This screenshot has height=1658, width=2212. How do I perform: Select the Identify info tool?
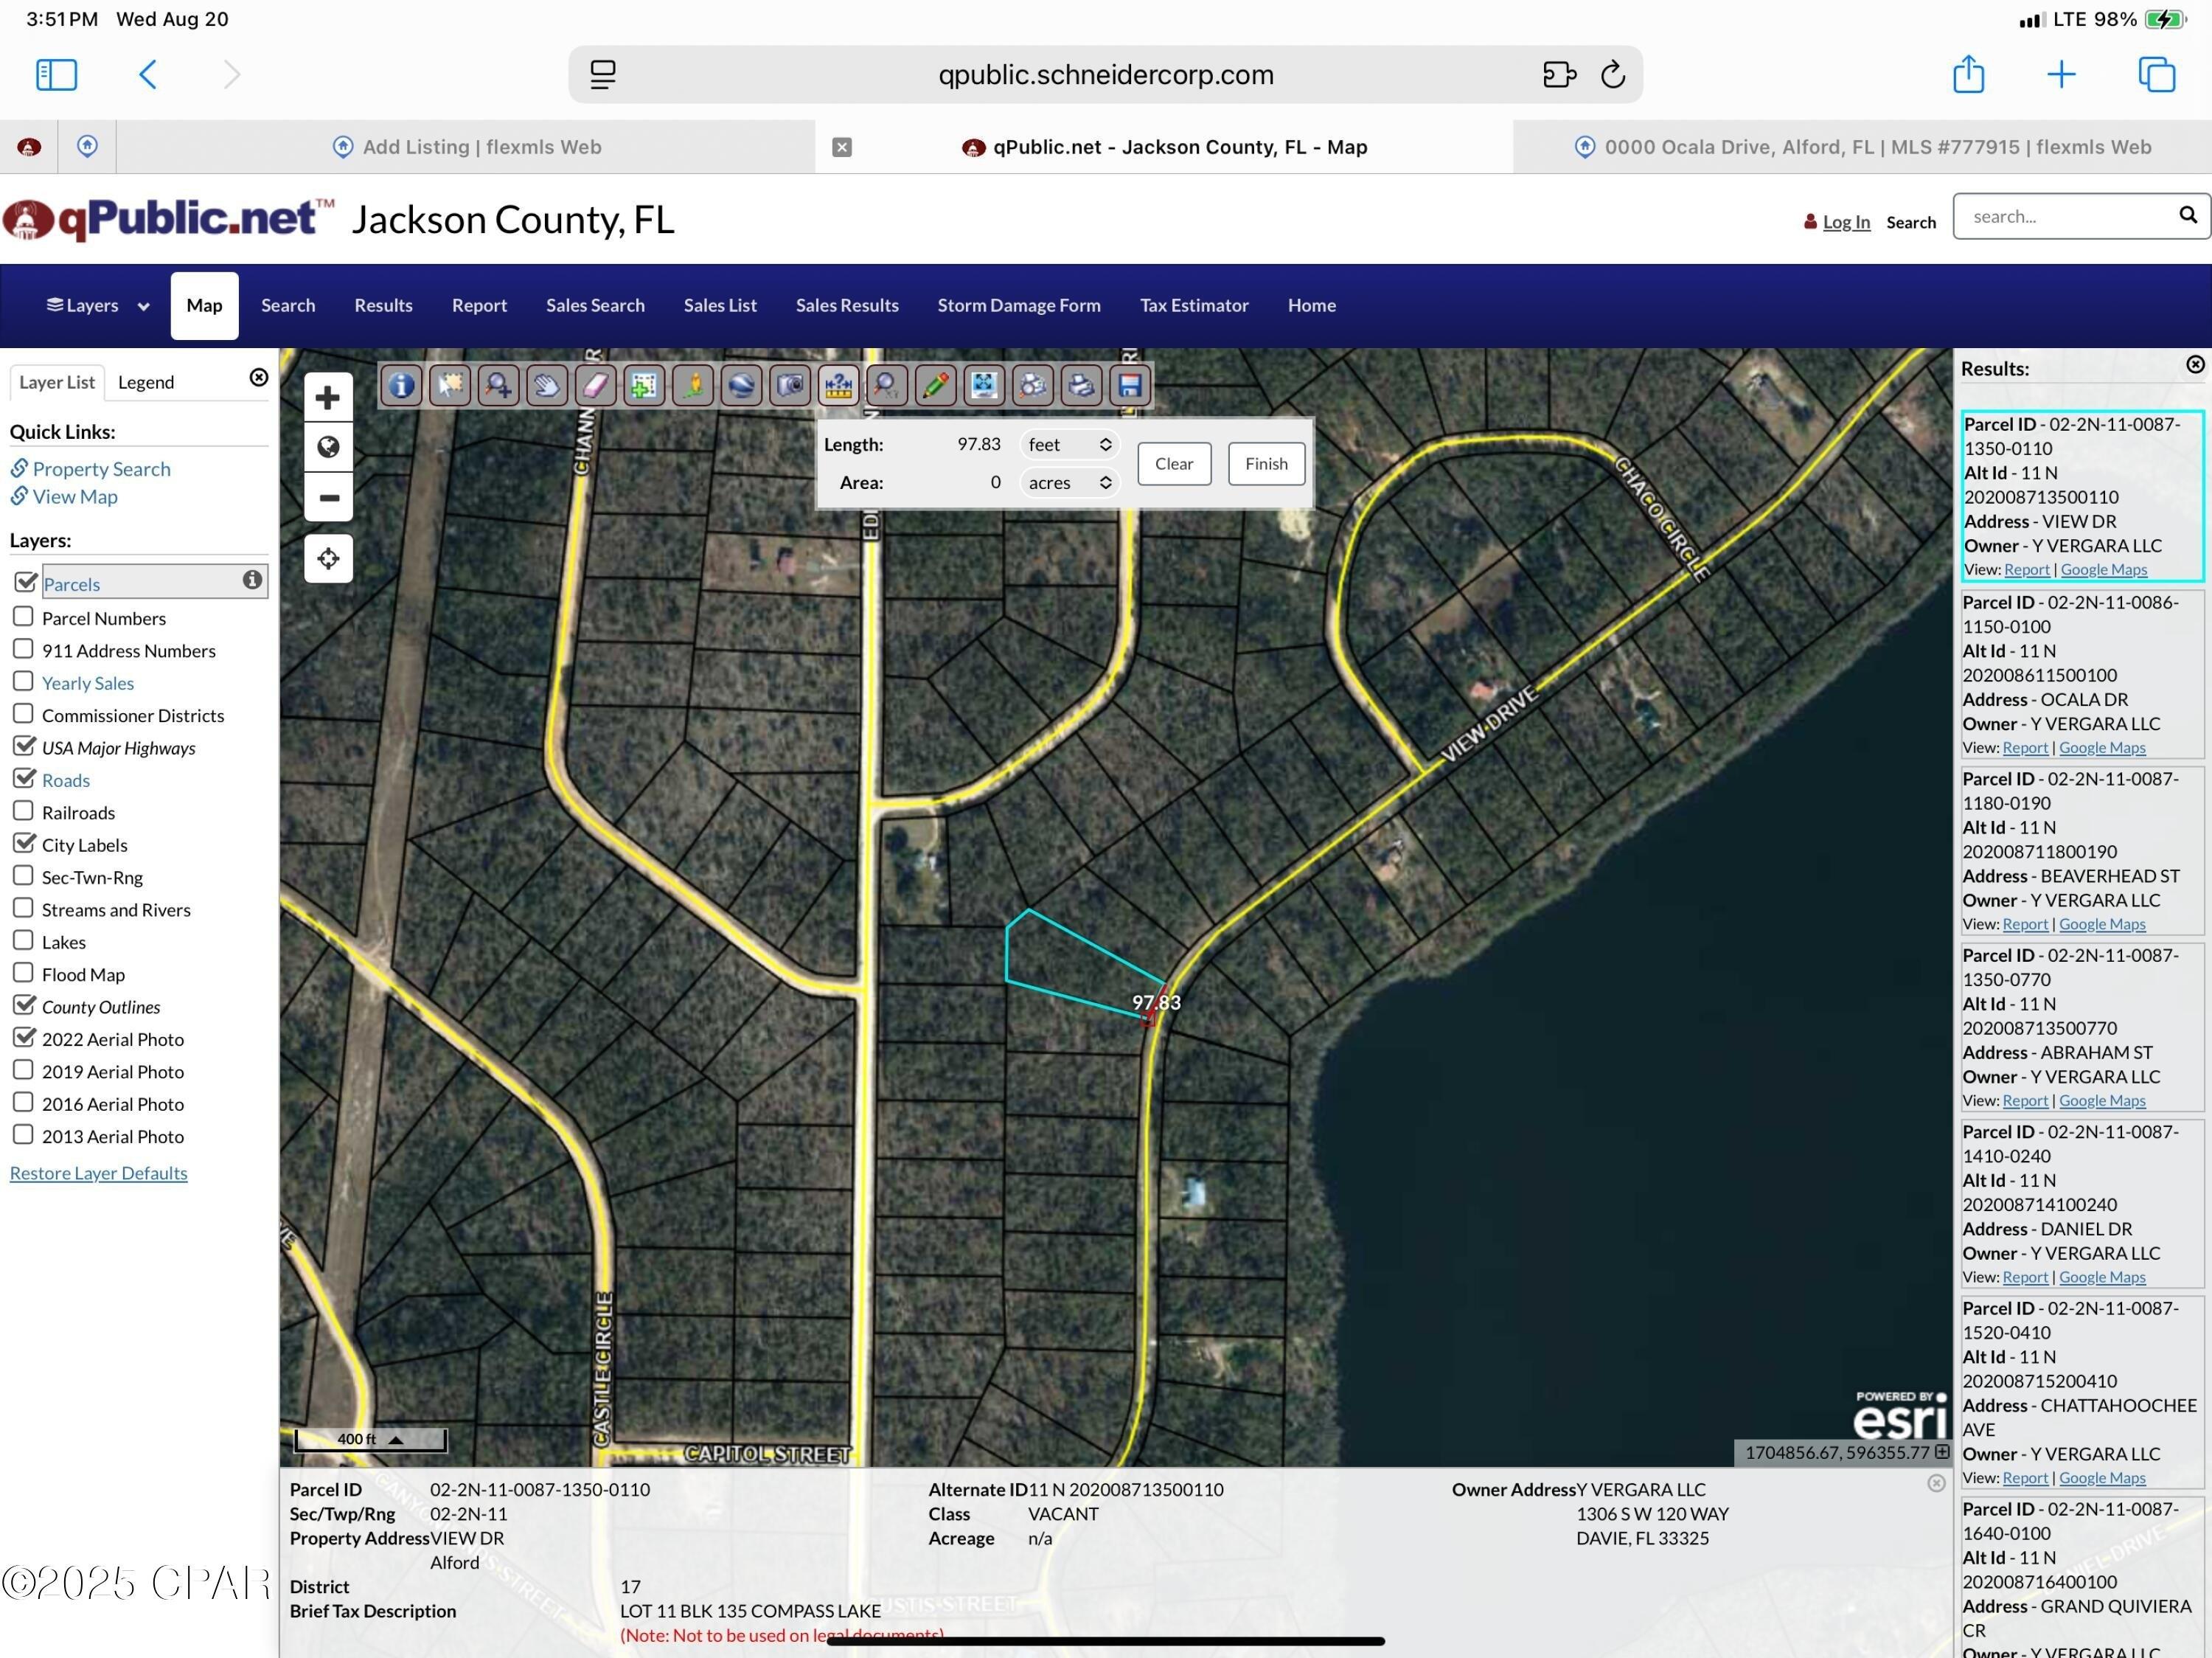pos(402,385)
